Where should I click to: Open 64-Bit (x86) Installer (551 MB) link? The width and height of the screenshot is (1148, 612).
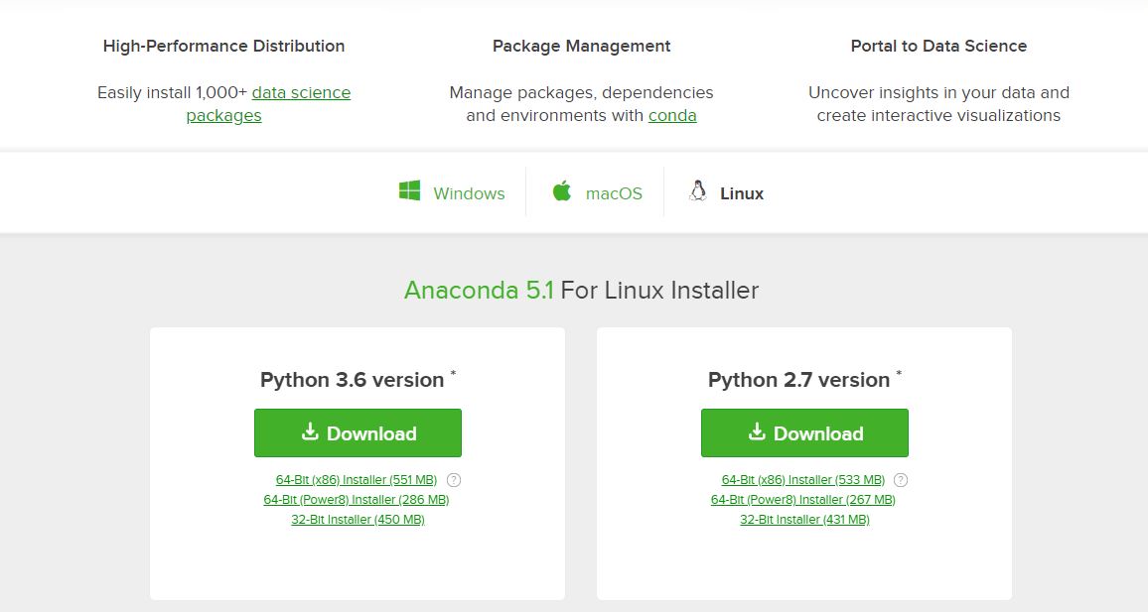click(357, 480)
